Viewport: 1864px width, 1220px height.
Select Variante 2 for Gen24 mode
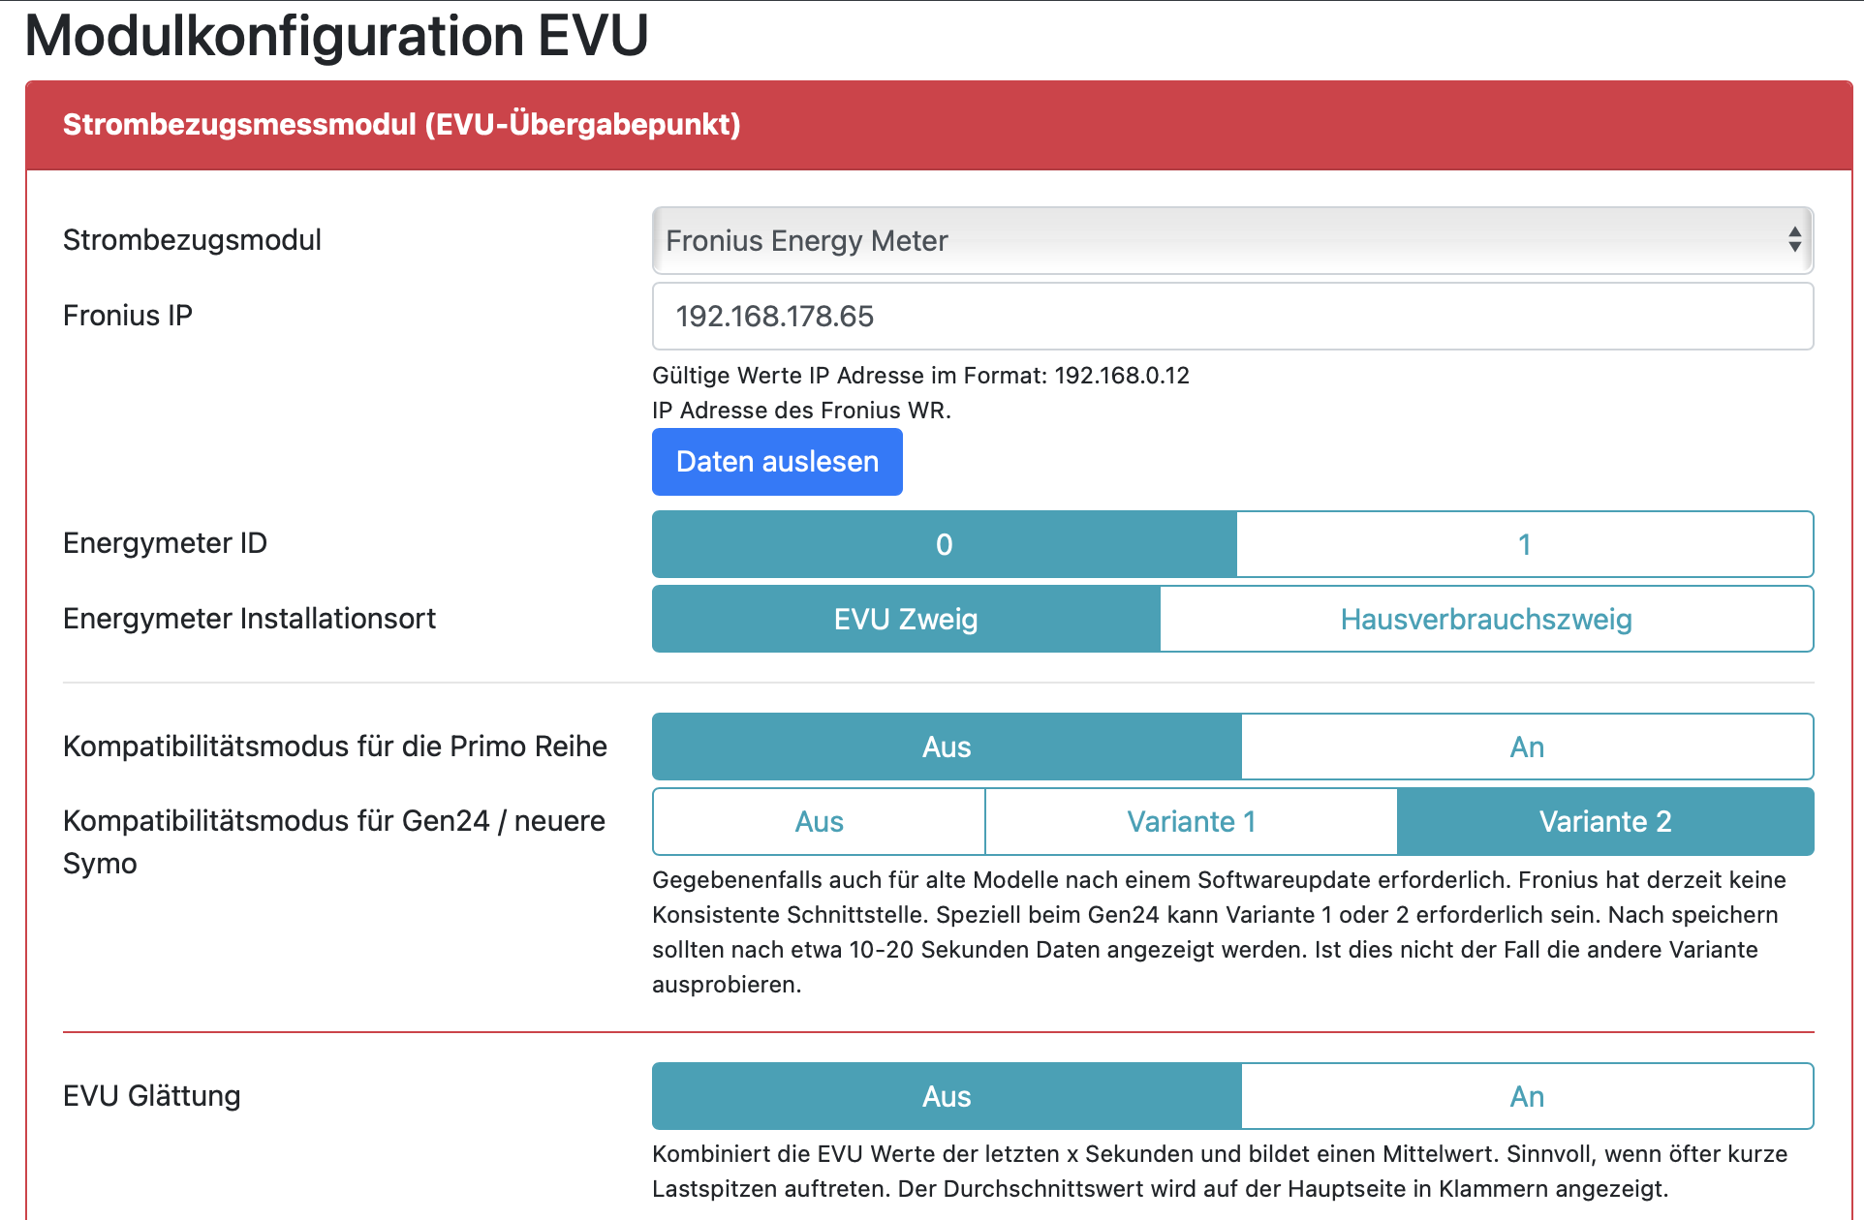(x=1604, y=822)
